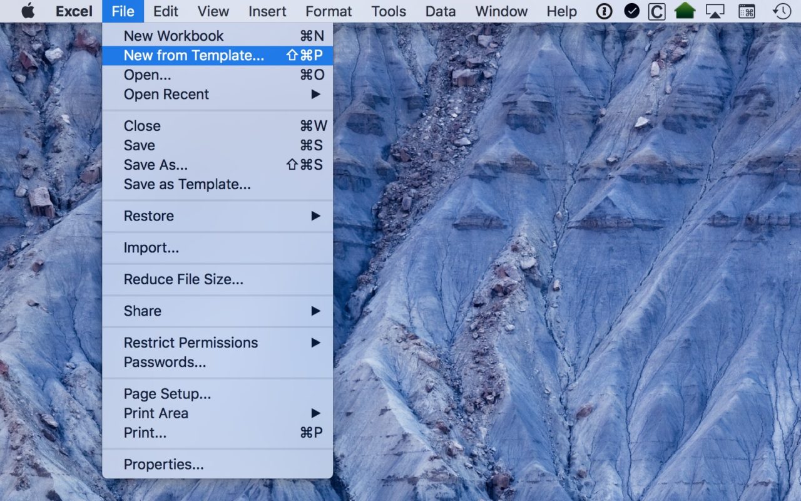The height and width of the screenshot is (501, 801).
Task: Choose Save As... in File menu
Action: pos(218,165)
